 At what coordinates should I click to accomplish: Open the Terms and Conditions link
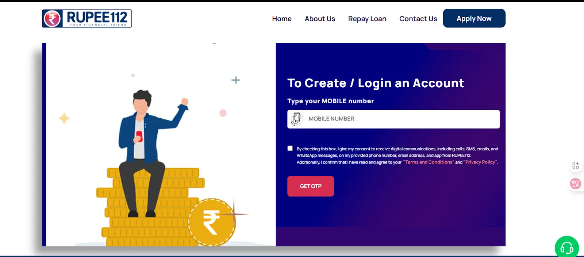[x=429, y=162]
